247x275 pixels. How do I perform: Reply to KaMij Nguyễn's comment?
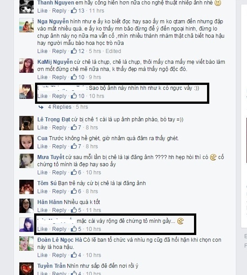pos(59,77)
